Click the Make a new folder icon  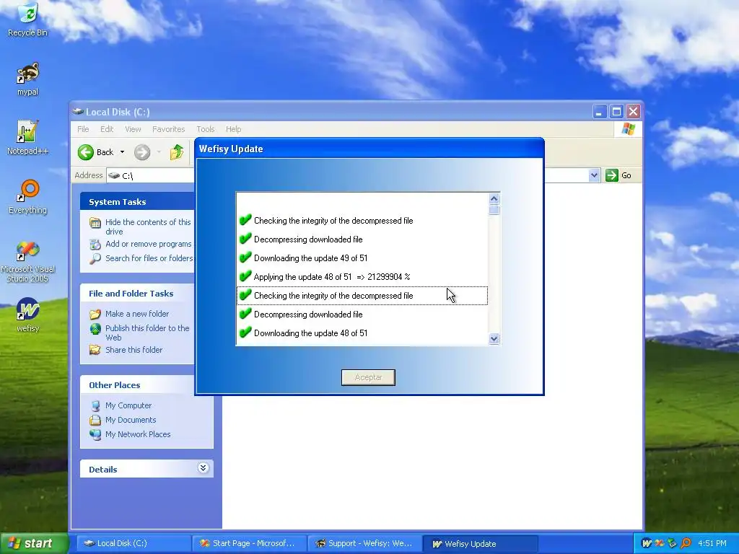[95, 314]
